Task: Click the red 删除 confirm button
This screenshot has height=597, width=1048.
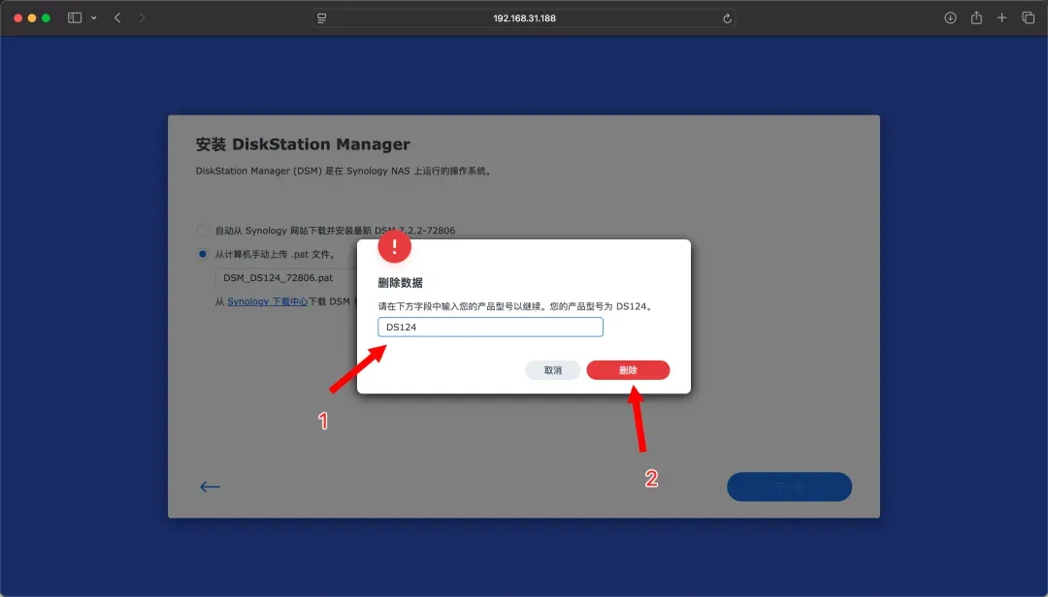Action: (628, 370)
